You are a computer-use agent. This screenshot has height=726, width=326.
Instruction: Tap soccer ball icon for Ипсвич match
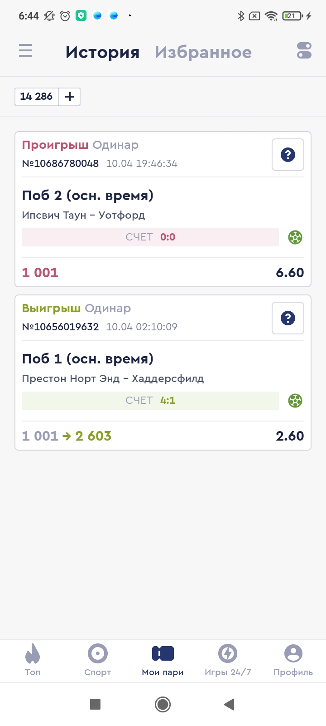point(295,237)
